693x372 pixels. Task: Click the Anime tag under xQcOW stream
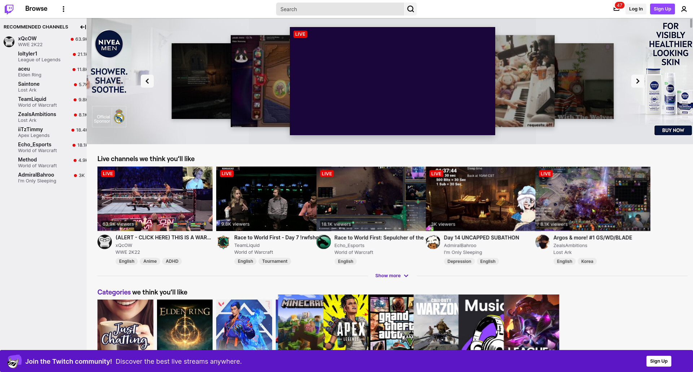(x=150, y=261)
